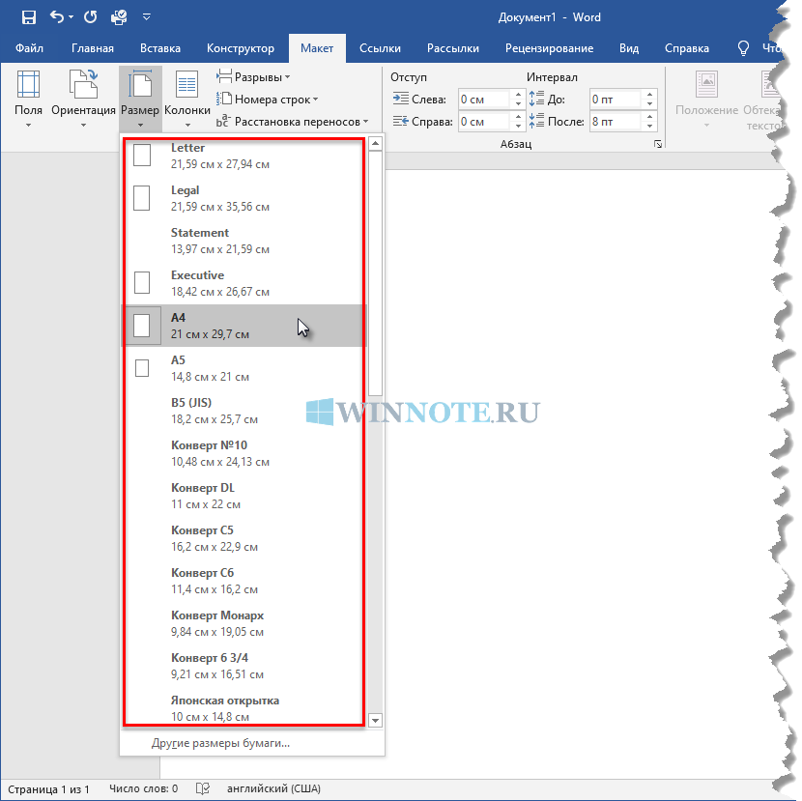The image size is (802, 801).
Task: Decrease После spacing with the down arrow
Action: 649,127
